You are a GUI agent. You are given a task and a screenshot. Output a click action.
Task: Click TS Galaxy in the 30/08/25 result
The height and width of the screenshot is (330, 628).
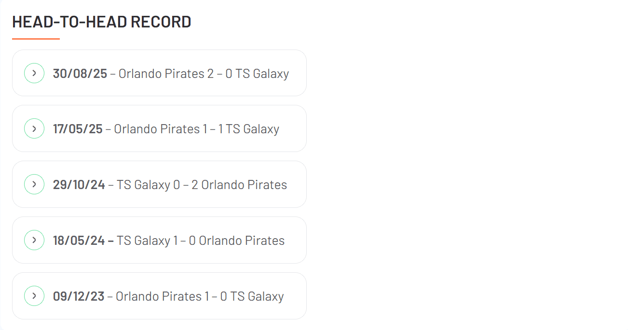click(x=262, y=74)
